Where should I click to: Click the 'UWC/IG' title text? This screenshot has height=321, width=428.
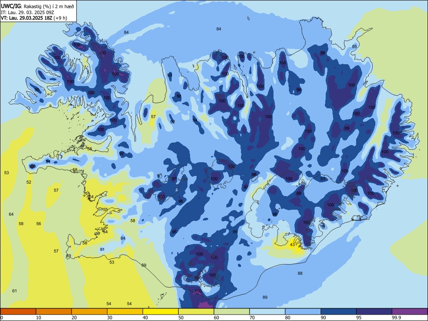click(x=10, y=6)
